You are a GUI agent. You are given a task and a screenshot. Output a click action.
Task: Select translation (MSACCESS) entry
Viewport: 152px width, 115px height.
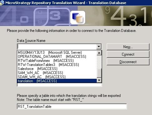point(57,81)
